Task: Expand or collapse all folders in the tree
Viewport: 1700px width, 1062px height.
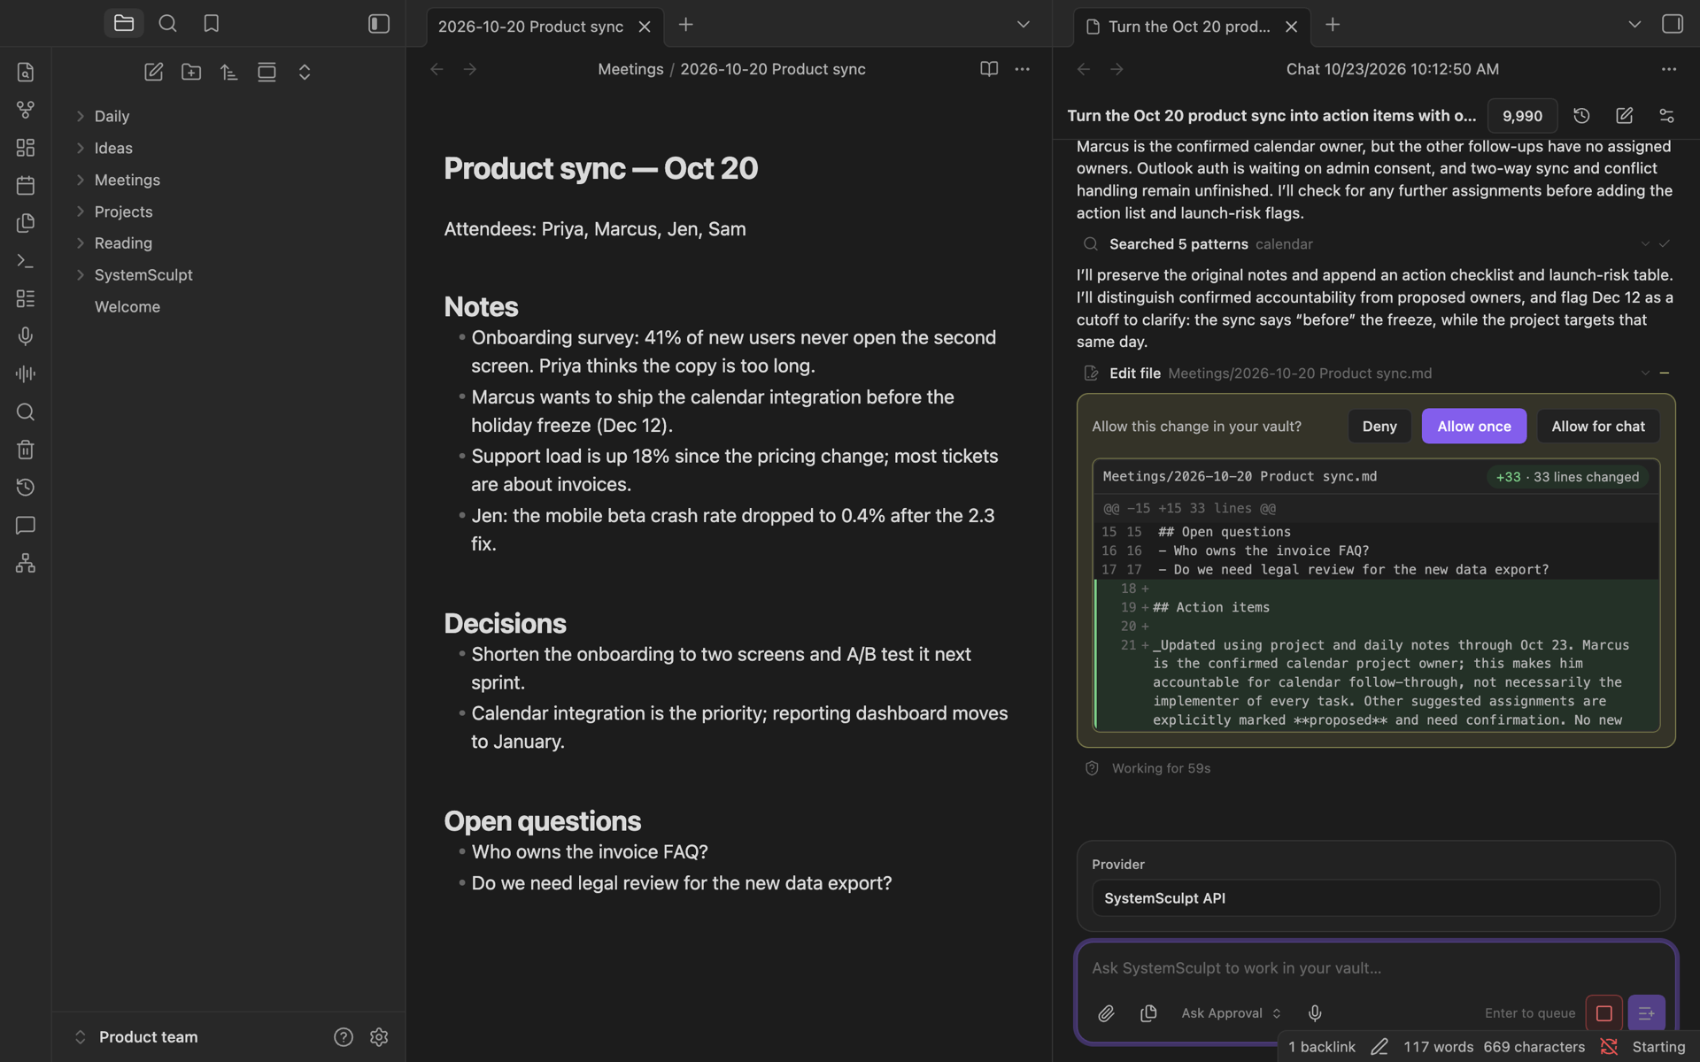Action: click(305, 73)
